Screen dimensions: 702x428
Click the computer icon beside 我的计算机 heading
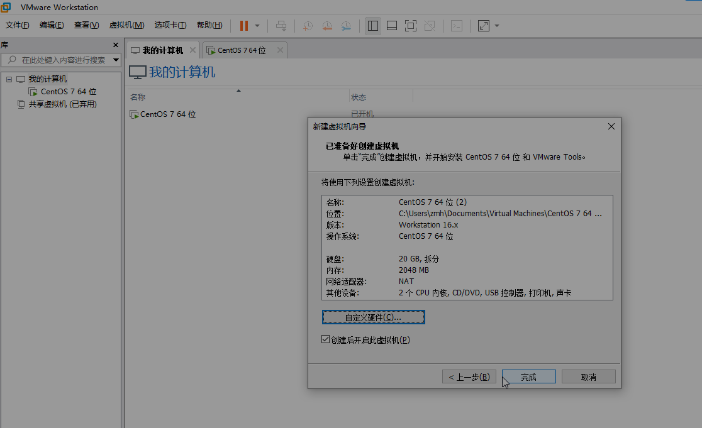tap(138, 72)
